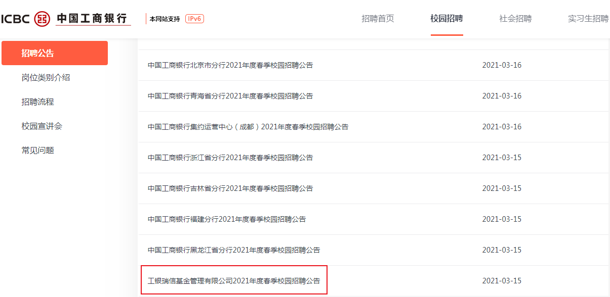
Task: Click date 2021-03-15 for 黑龙江省分行 row
Action: 502,250
